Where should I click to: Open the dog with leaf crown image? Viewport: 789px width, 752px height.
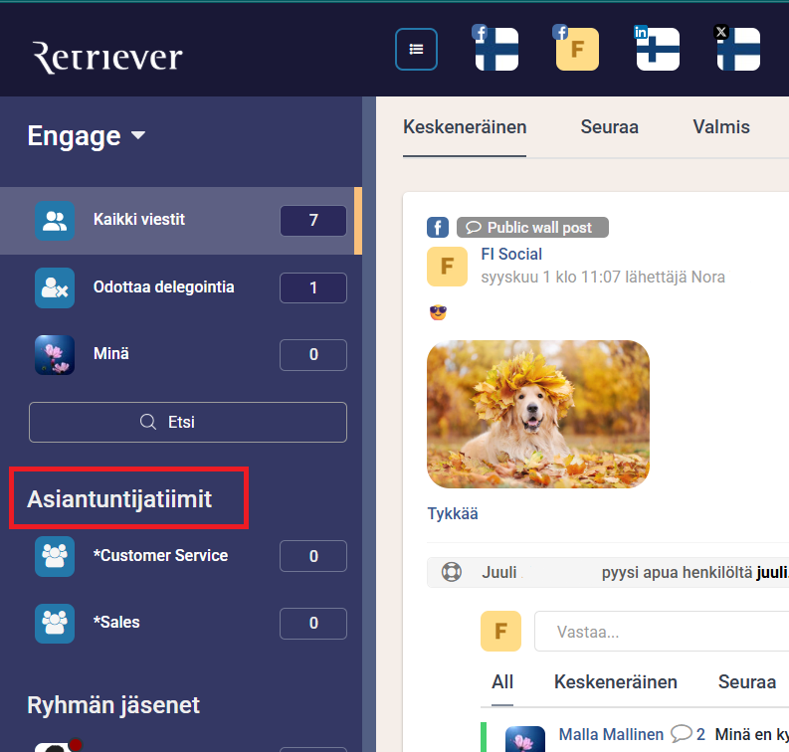click(x=538, y=415)
